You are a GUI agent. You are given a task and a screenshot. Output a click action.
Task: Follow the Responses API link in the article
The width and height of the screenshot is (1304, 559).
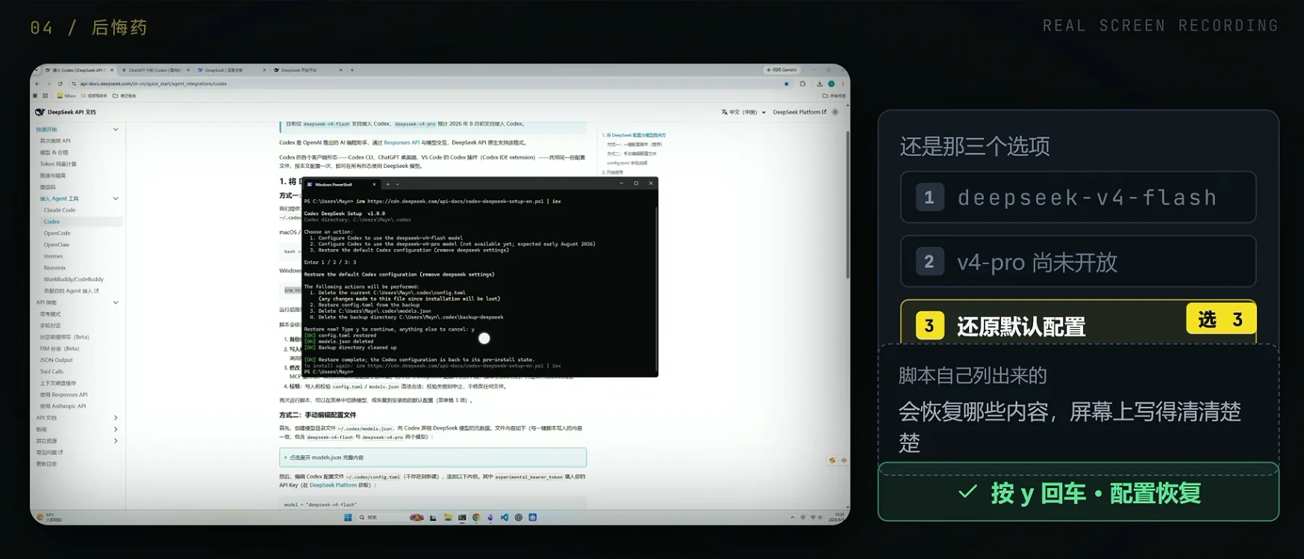point(402,143)
